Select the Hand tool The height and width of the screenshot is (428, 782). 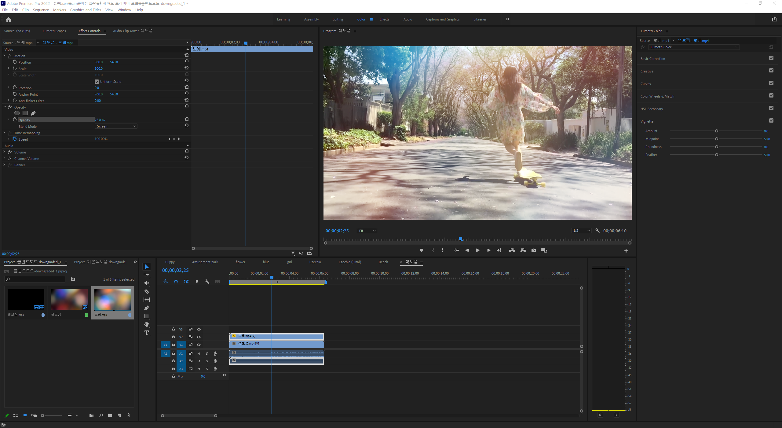[x=147, y=324]
